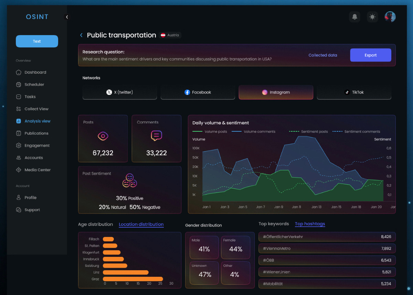The width and height of the screenshot is (413, 295).
Task: Open the Collected data link
Action: click(323, 55)
